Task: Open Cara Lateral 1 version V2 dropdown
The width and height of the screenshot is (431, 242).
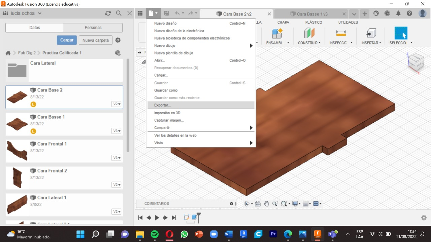Action: [117, 212]
